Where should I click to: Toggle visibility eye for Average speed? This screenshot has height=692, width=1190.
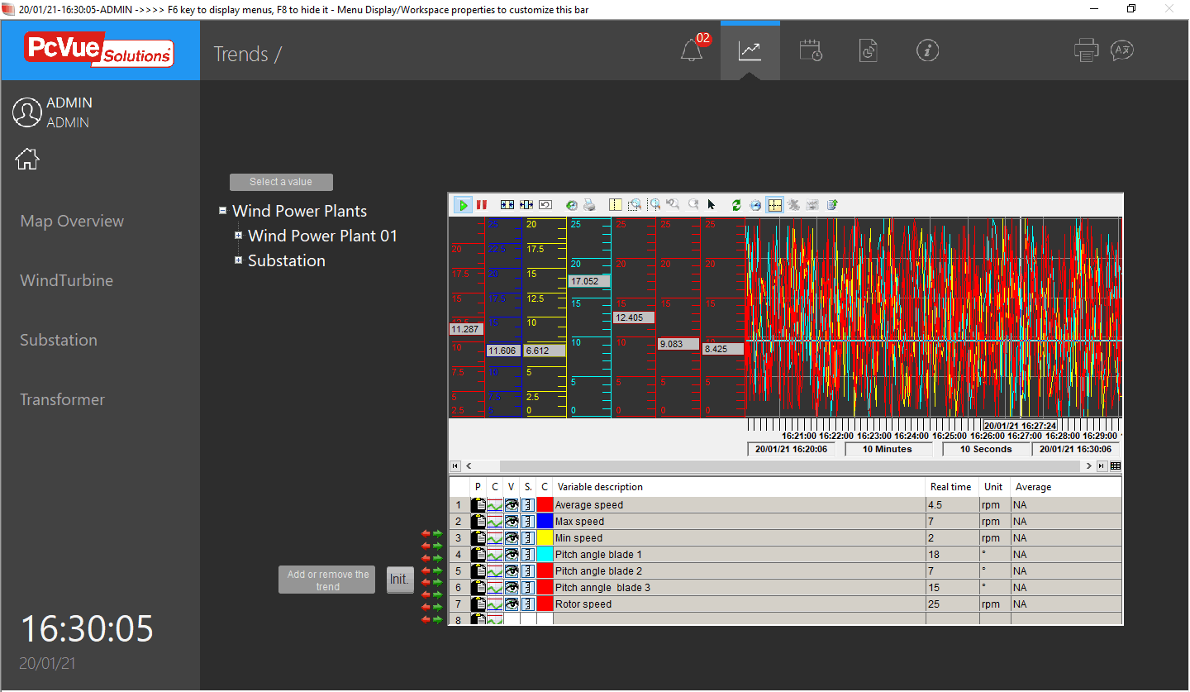click(512, 505)
